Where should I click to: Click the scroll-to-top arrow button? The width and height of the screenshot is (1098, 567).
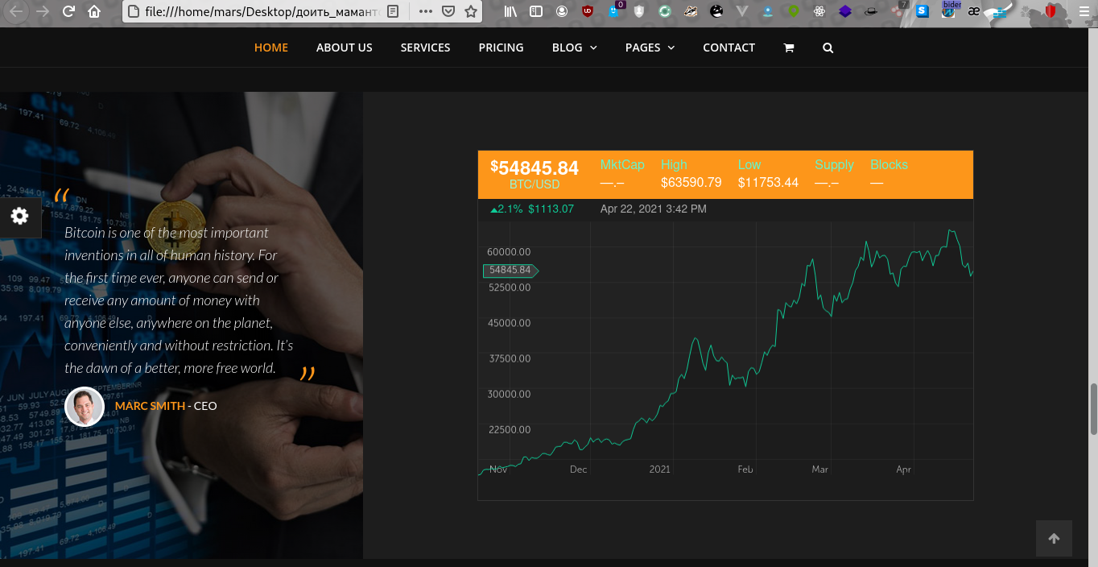tap(1054, 539)
